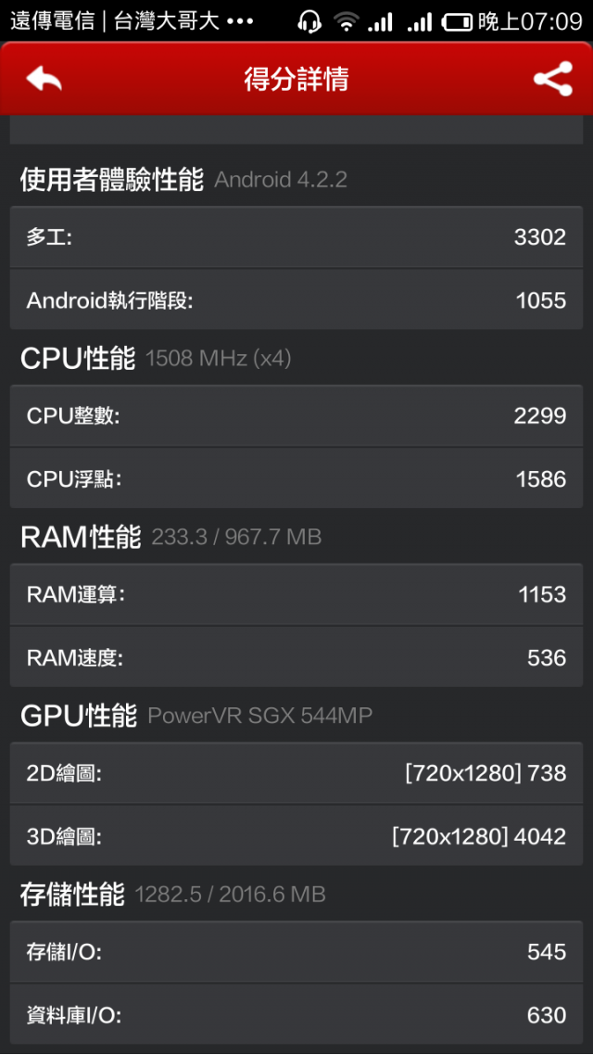Select the 資料庫I/O score row

point(296,1014)
